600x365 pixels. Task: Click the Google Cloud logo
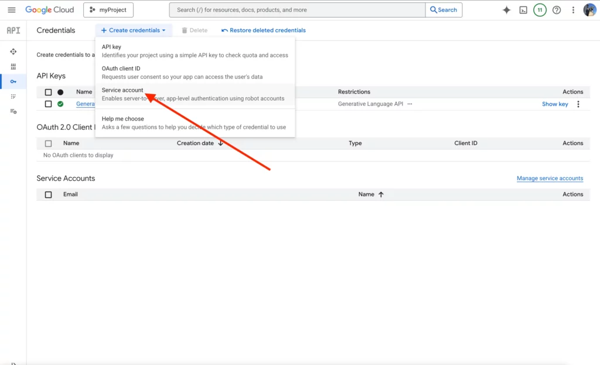[x=49, y=10]
